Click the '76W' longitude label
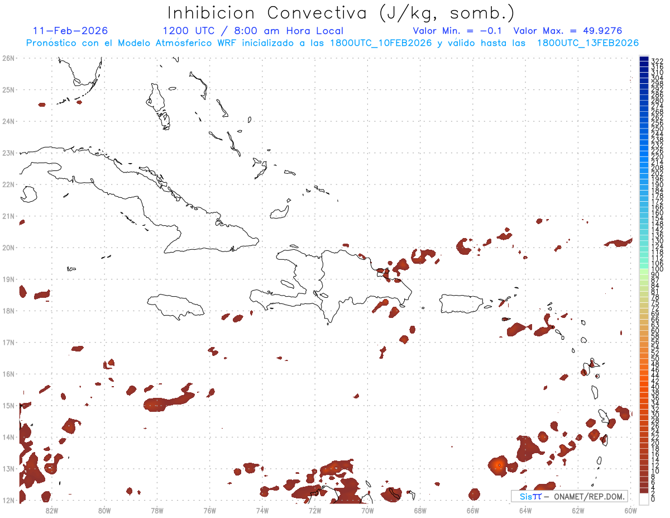Screen dimensions: 670x518 point(210,510)
